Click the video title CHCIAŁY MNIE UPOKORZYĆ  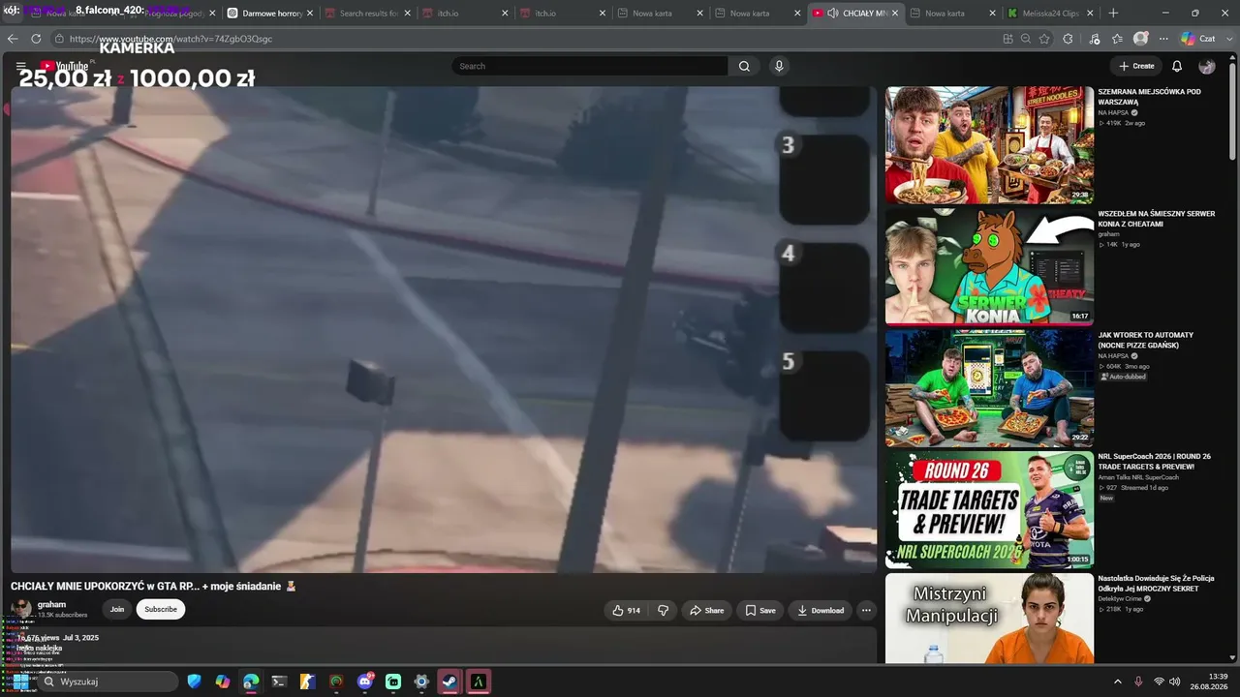pyautogui.click(x=153, y=586)
